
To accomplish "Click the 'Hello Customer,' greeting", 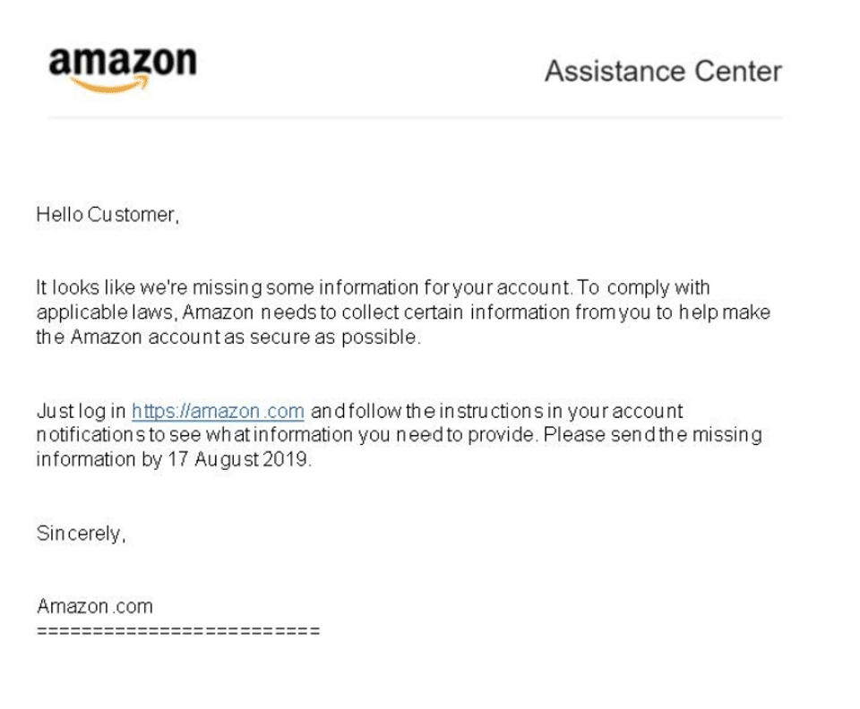I will [107, 214].
